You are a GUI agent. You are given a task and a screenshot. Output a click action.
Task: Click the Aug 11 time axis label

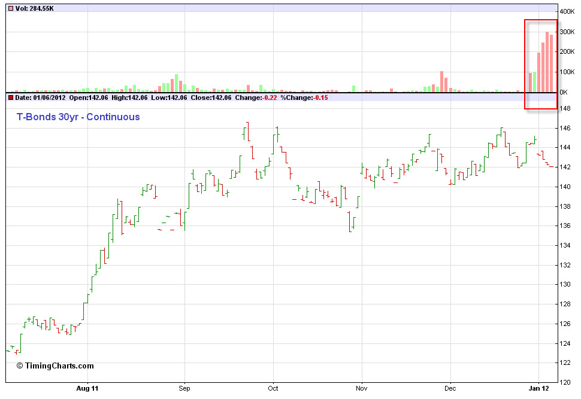87,388
